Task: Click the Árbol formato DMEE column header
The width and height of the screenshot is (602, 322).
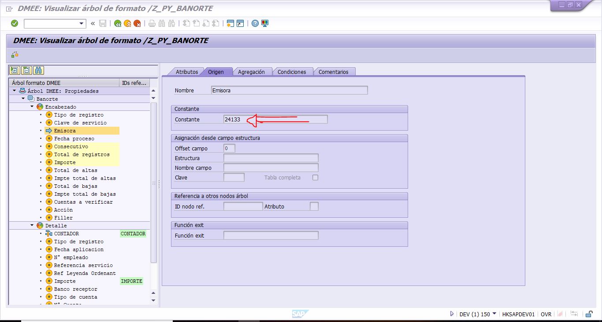Action: point(64,83)
